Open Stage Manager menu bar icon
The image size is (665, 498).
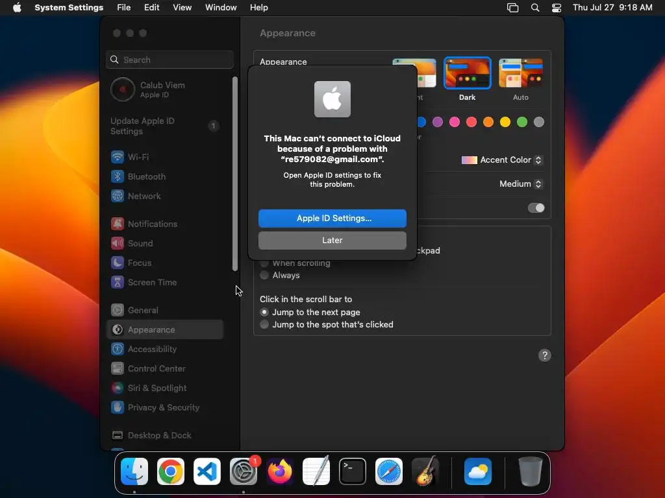coord(513,8)
